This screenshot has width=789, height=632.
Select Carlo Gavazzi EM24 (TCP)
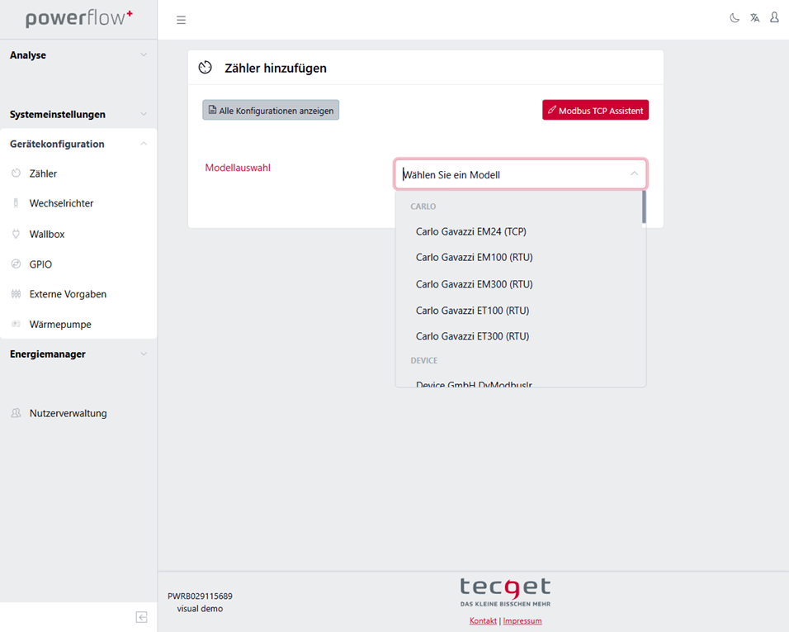pos(519,231)
